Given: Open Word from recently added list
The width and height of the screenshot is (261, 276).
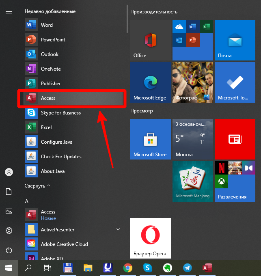Looking at the screenshot, I should (x=73, y=25).
